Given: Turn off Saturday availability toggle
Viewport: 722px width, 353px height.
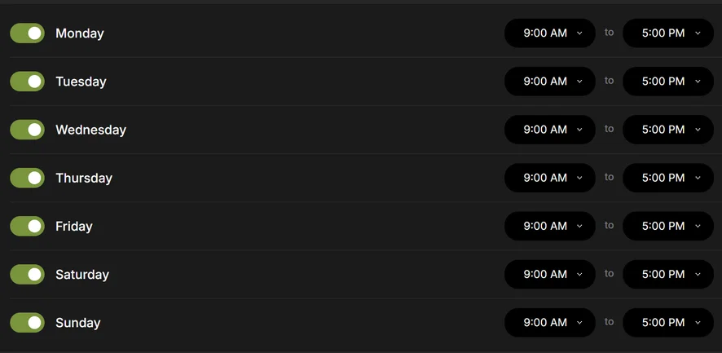Looking at the screenshot, I should pos(27,274).
